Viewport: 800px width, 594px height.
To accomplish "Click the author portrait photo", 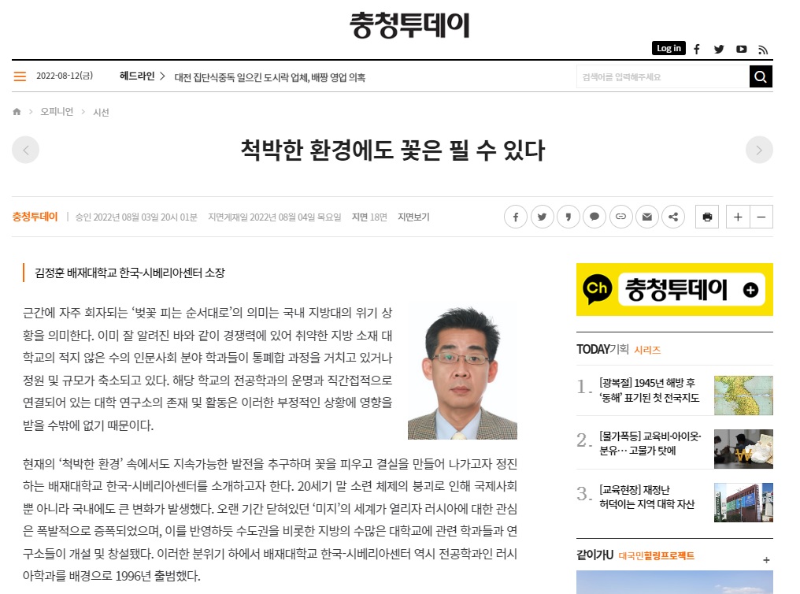I will coord(462,373).
